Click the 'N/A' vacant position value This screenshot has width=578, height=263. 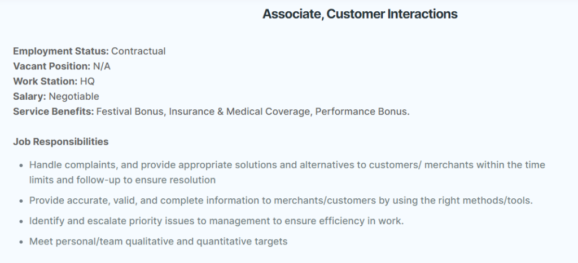coord(102,66)
